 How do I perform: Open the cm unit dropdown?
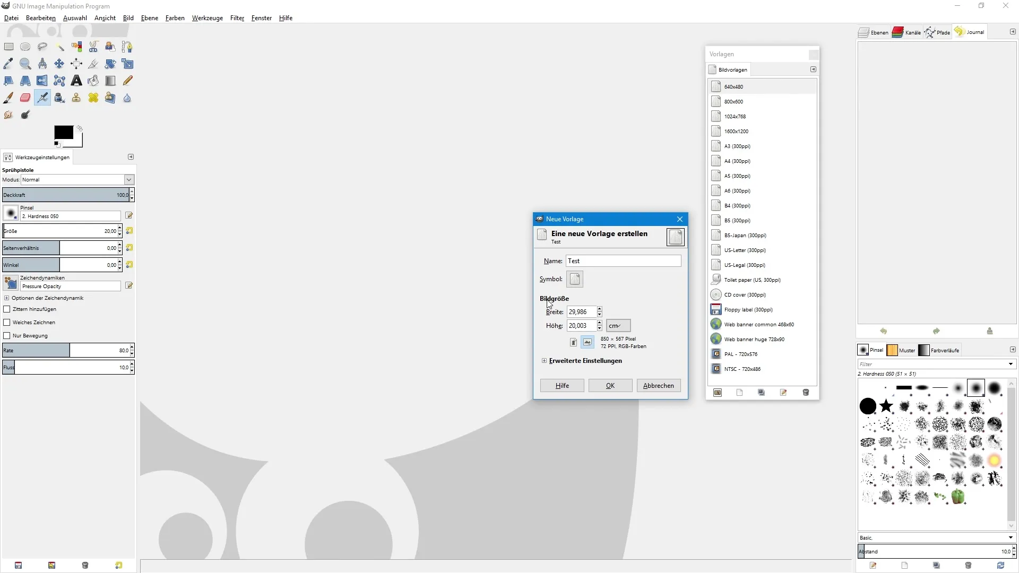pyautogui.click(x=618, y=325)
